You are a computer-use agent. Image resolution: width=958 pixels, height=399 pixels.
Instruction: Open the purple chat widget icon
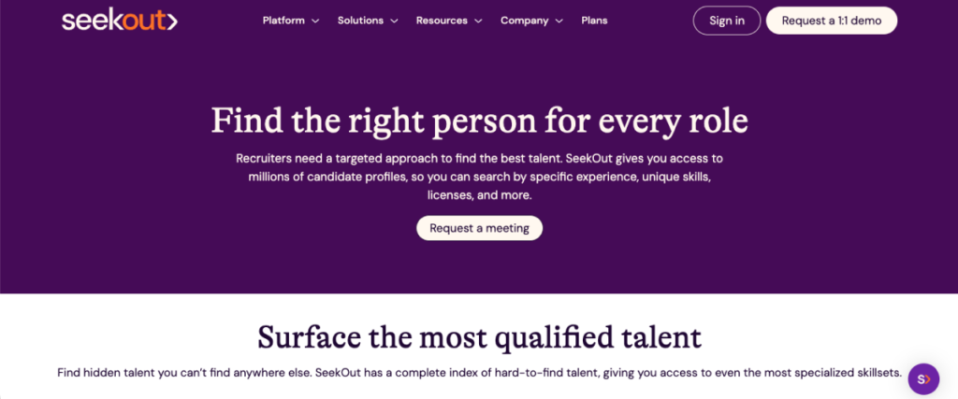click(923, 378)
